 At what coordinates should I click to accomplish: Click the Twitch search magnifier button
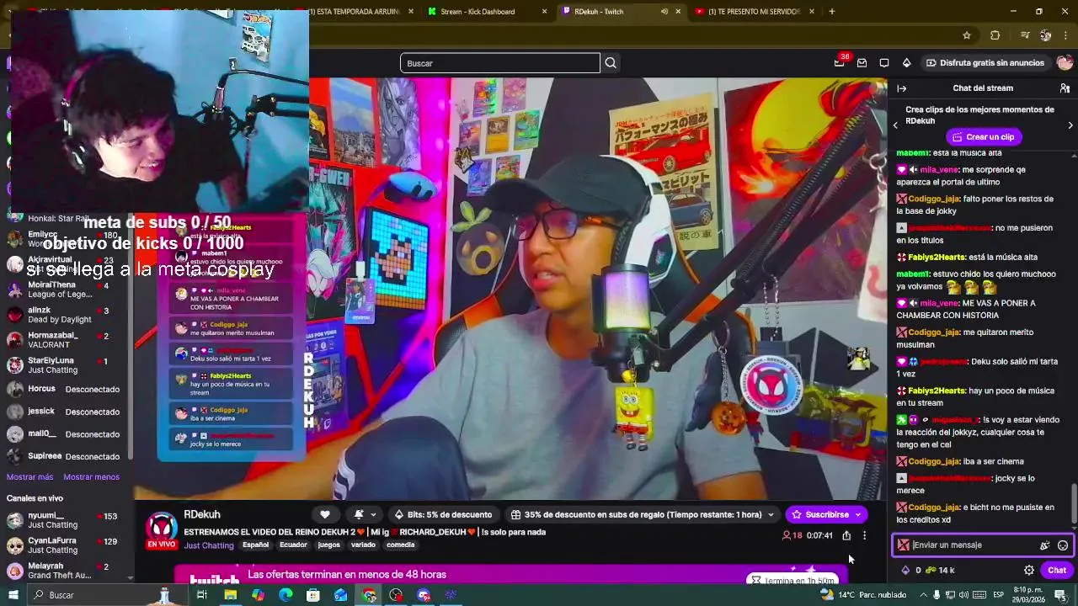611,63
